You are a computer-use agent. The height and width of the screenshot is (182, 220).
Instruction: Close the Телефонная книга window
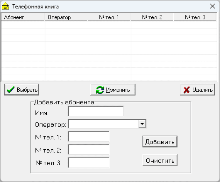point(212,6)
